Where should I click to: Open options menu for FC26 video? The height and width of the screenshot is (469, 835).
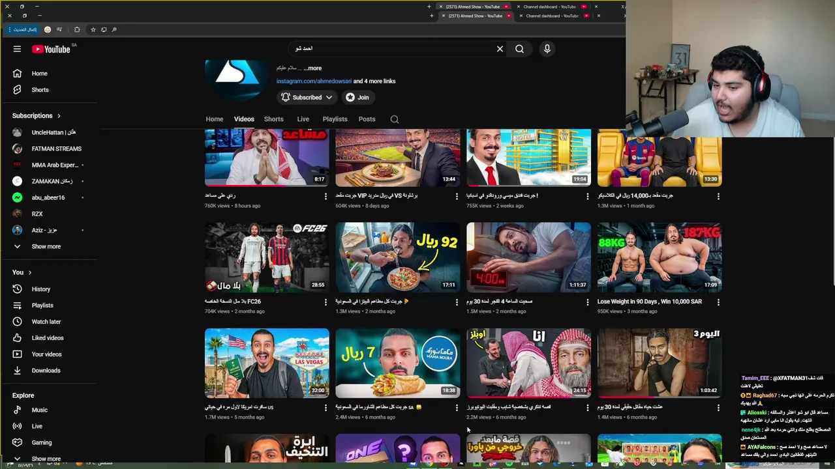click(326, 302)
